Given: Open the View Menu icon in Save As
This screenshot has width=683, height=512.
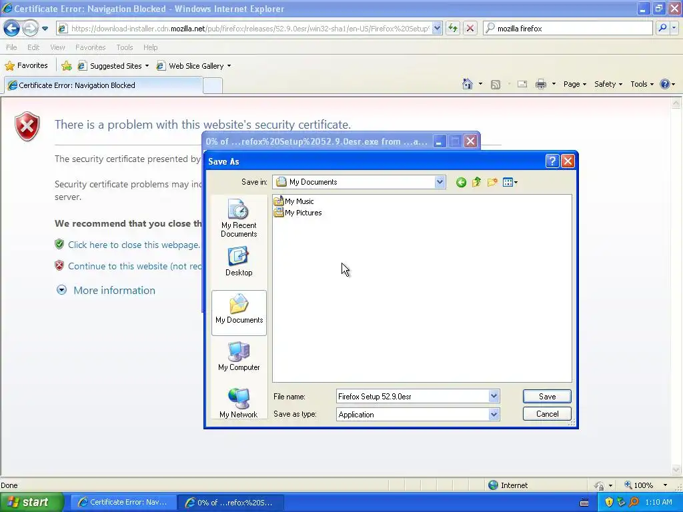Looking at the screenshot, I should click(510, 183).
